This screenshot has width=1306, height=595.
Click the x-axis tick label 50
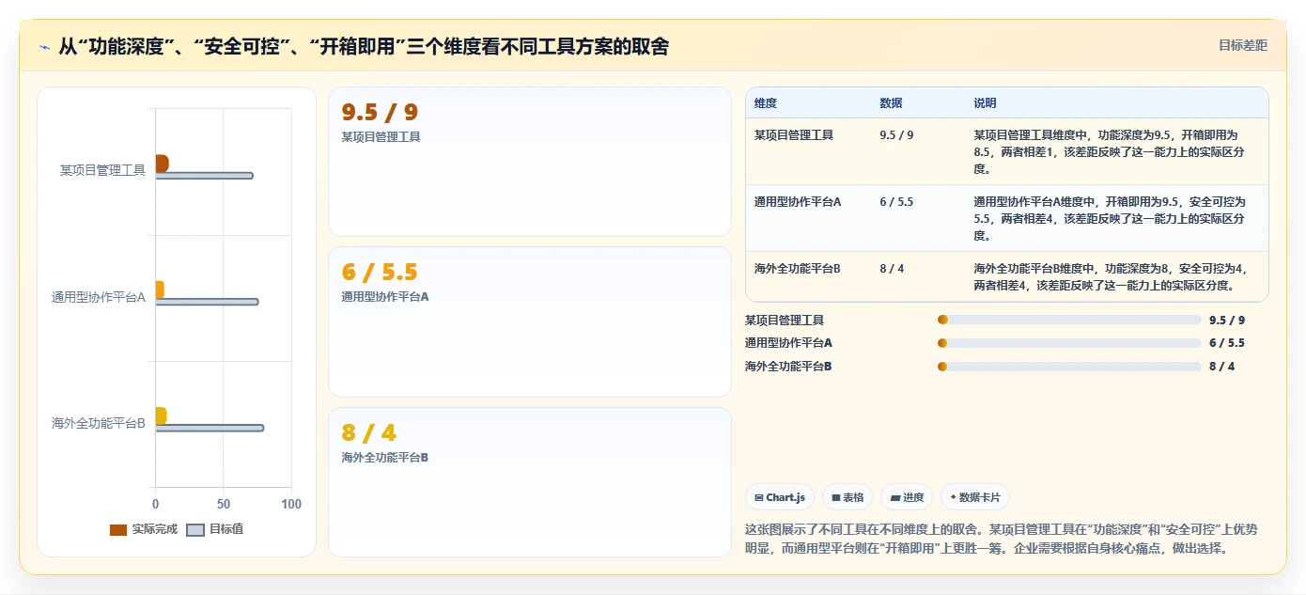coord(224,505)
